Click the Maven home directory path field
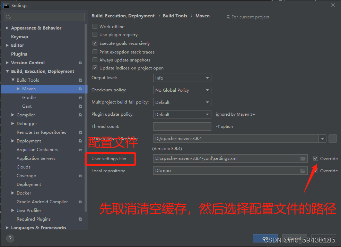The height and width of the screenshot is (247, 341). (236, 139)
